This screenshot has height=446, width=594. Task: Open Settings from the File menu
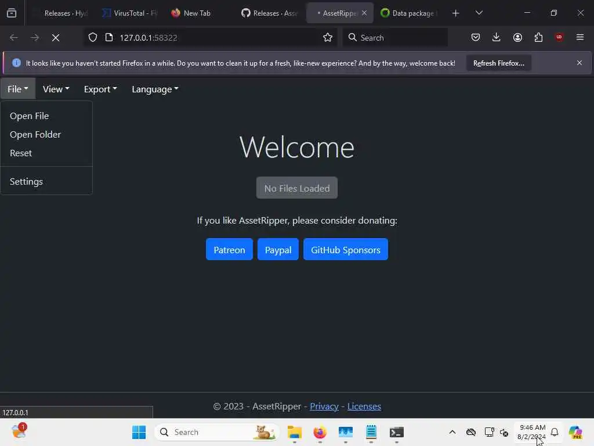[x=26, y=181]
